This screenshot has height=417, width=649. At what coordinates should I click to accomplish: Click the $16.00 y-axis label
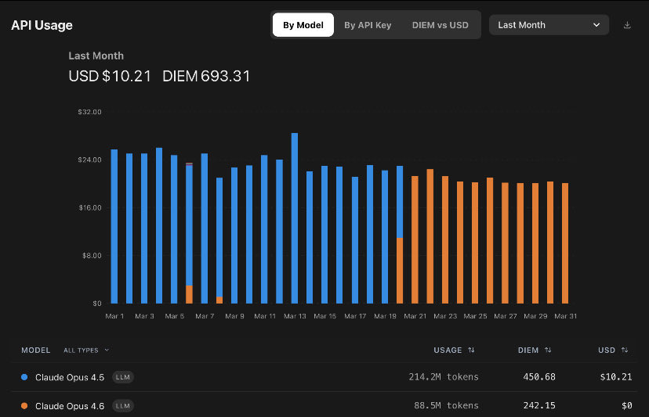coord(90,207)
